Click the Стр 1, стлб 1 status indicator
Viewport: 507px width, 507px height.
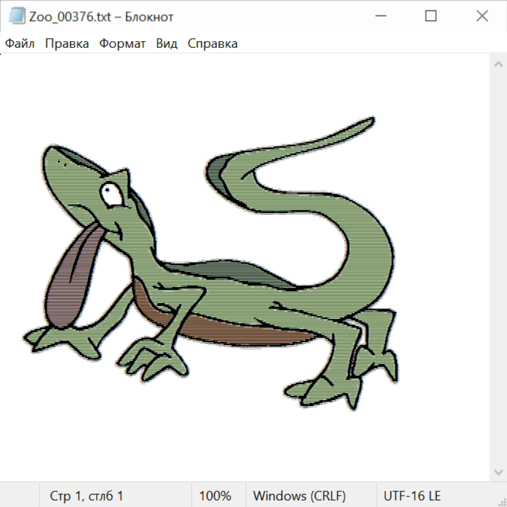(x=87, y=496)
